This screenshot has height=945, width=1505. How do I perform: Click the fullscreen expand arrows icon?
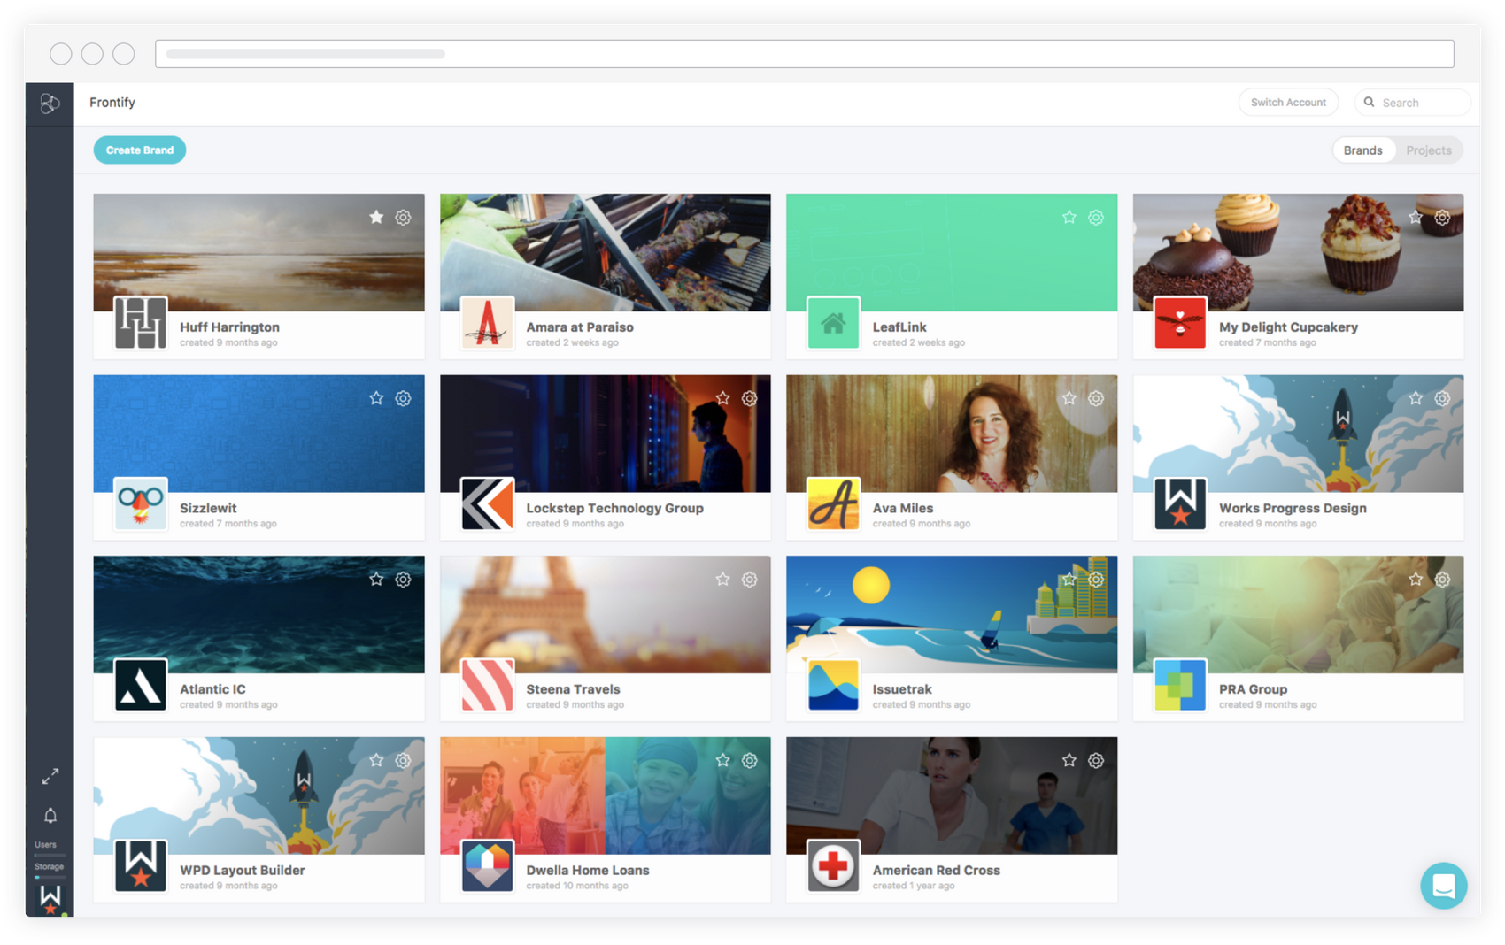coord(50,776)
